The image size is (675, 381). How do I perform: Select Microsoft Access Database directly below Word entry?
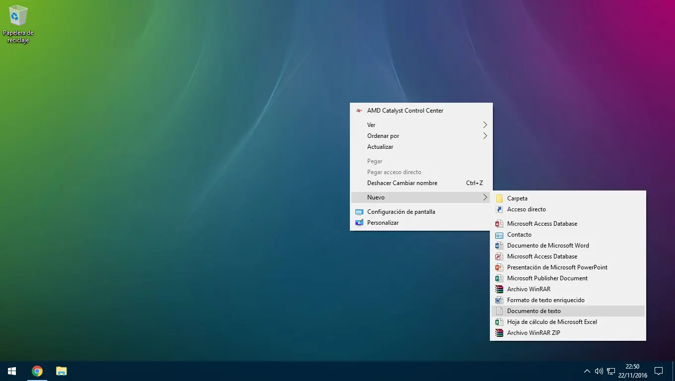coord(568,256)
